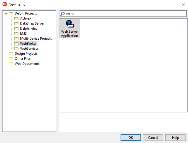Open the Other Files category
This screenshot has width=188, height=143.
(x=23, y=59)
